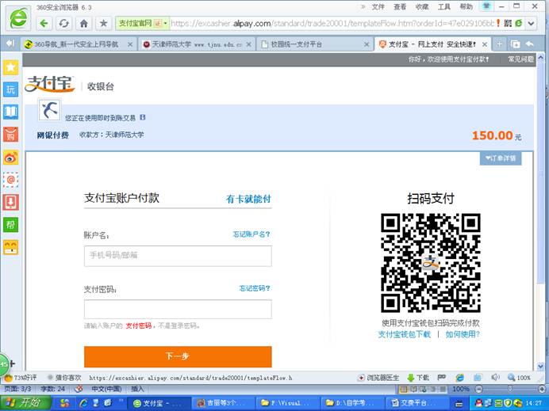Viewport: 549px width, 411px height.
Task: Reload the page with the refresh button
Action: click(63, 24)
